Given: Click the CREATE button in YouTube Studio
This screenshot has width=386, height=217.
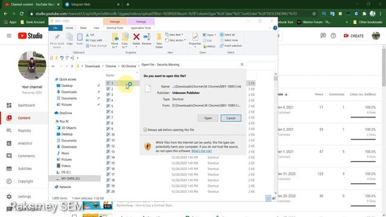Looking at the screenshot, I should pyautogui.click(x=354, y=36).
